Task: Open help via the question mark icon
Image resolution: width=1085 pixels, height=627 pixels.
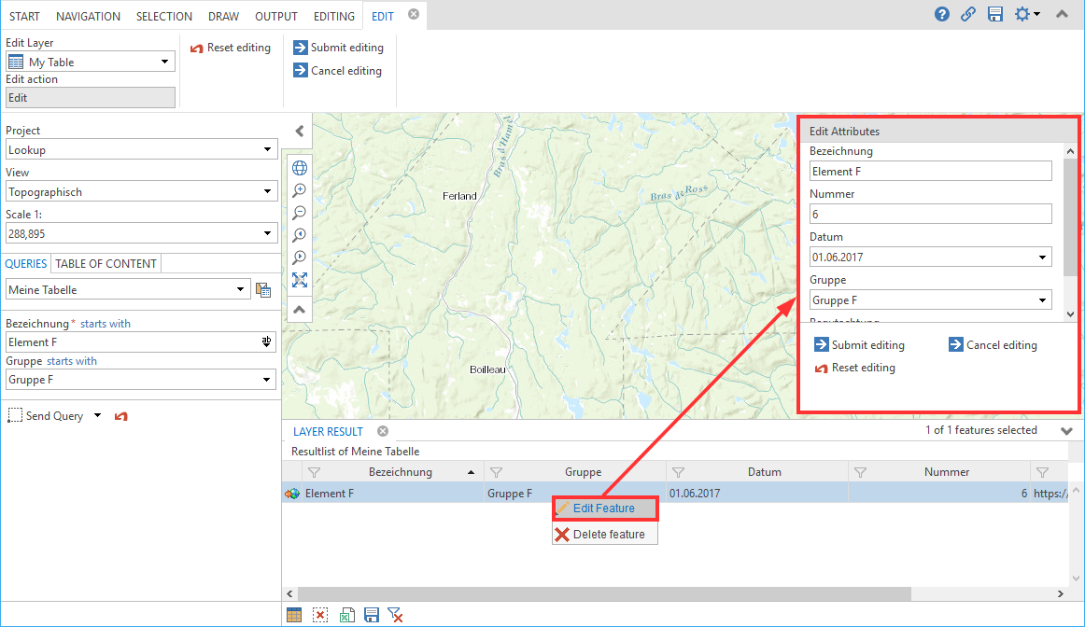Action: [x=942, y=15]
